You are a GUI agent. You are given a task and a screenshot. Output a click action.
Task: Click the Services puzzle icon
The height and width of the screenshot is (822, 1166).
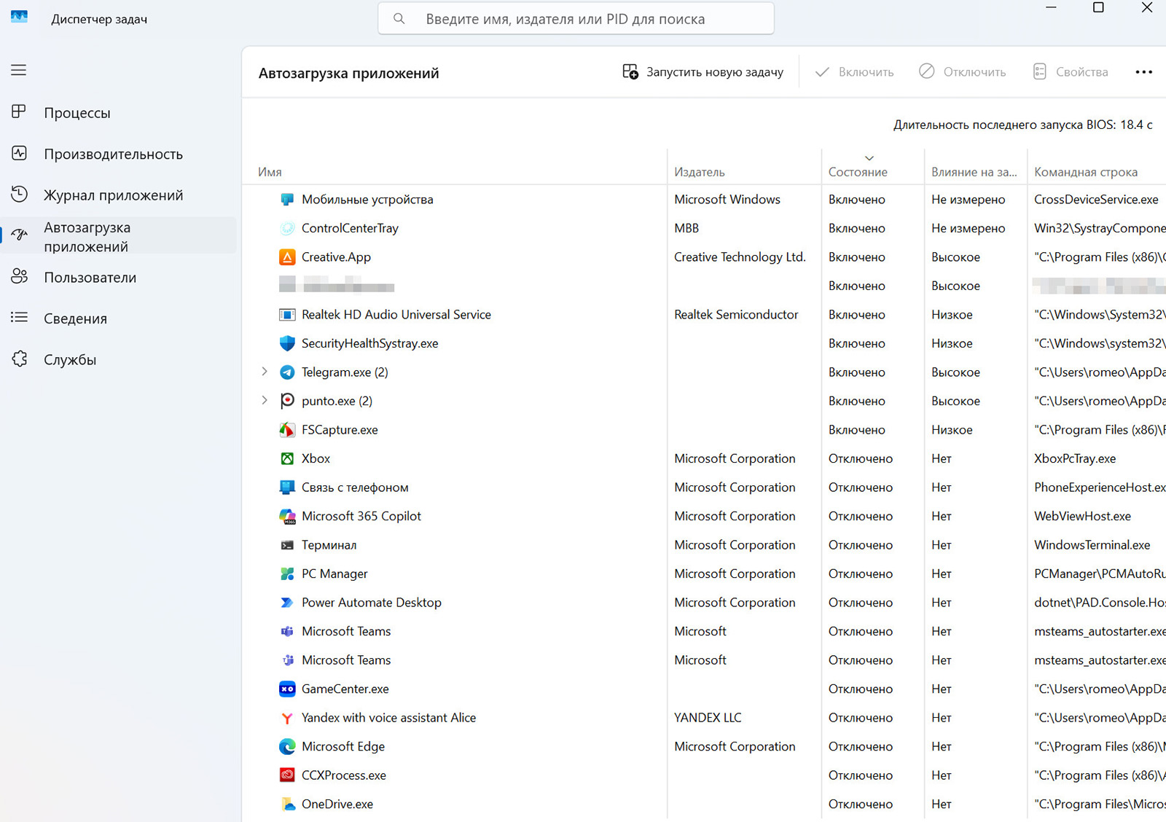[19, 359]
